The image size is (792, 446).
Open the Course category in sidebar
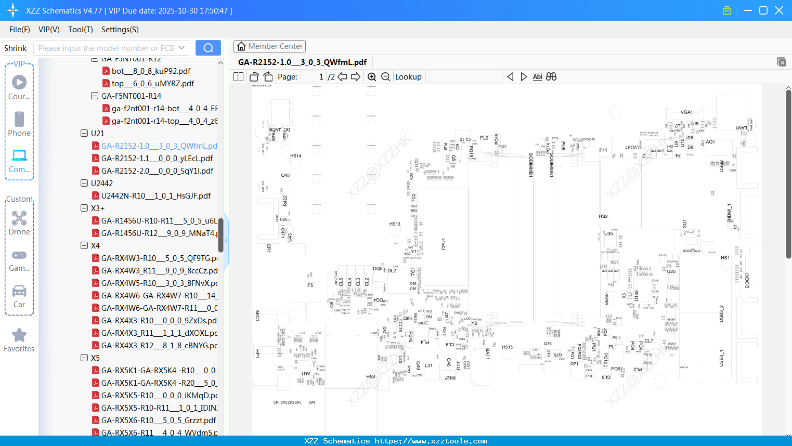pos(19,87)
